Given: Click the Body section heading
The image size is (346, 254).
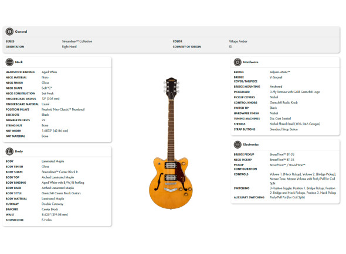Looking at the screenshot, I should point(19,152).
